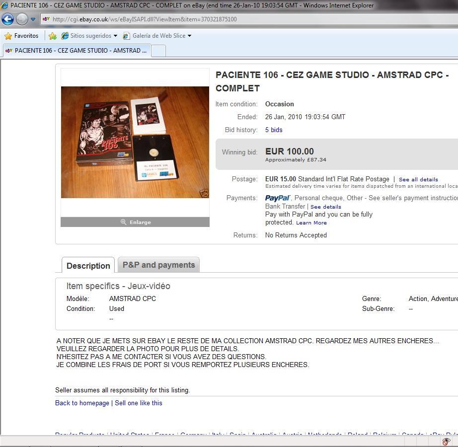The image size is (458, 447).
Task: Click the status bar privacy eye icon
Action: click(446, 442)
